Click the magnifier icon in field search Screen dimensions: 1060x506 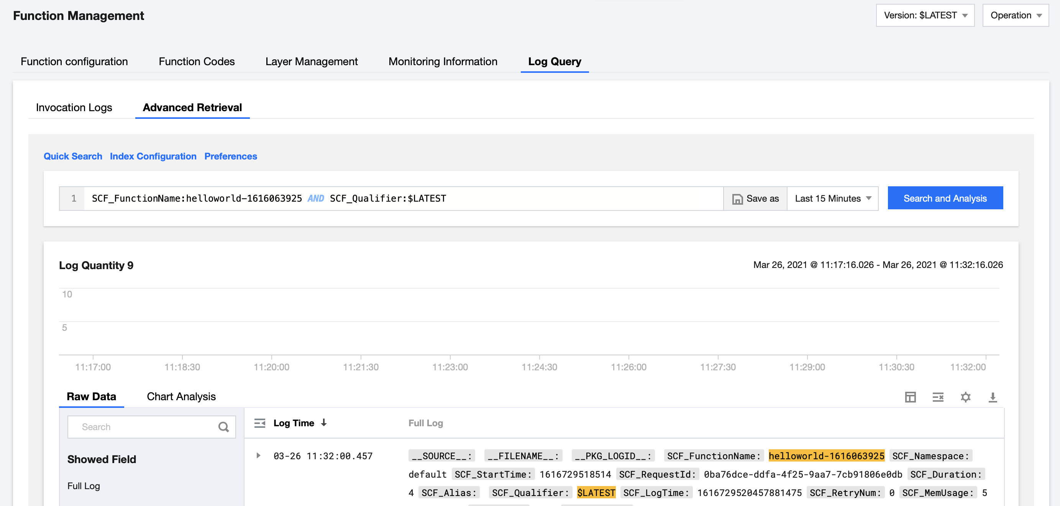tap(223, 427)
